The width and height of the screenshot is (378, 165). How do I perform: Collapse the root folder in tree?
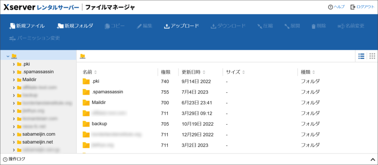tap(8, 56)
